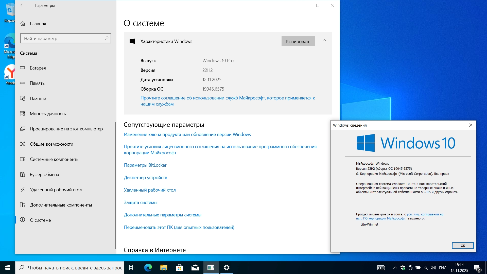Click the sidebar vertical scrollbar

pos(115,185)
